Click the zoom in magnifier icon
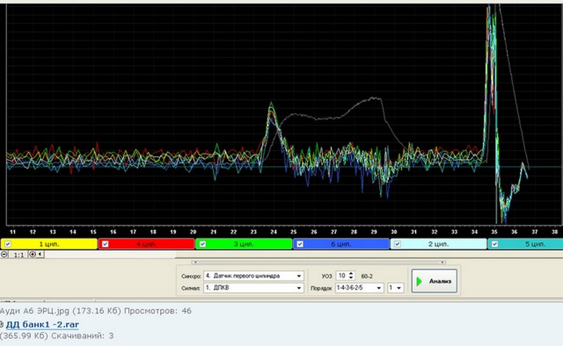This screenshot has width=563, height=346. pyautogui.click(x=32, y=255)
